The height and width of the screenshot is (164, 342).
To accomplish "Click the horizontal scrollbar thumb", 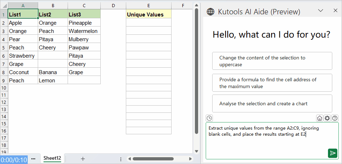I will pyautogui.click(x=158, y=159).
